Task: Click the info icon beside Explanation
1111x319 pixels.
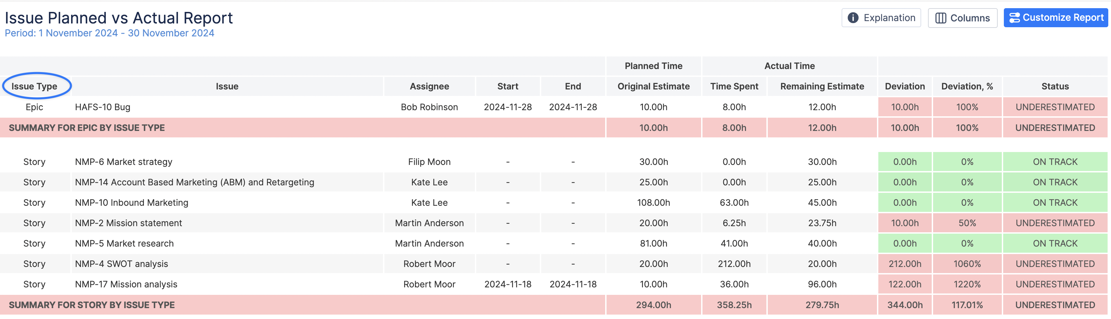Action: tap(853, 18)
